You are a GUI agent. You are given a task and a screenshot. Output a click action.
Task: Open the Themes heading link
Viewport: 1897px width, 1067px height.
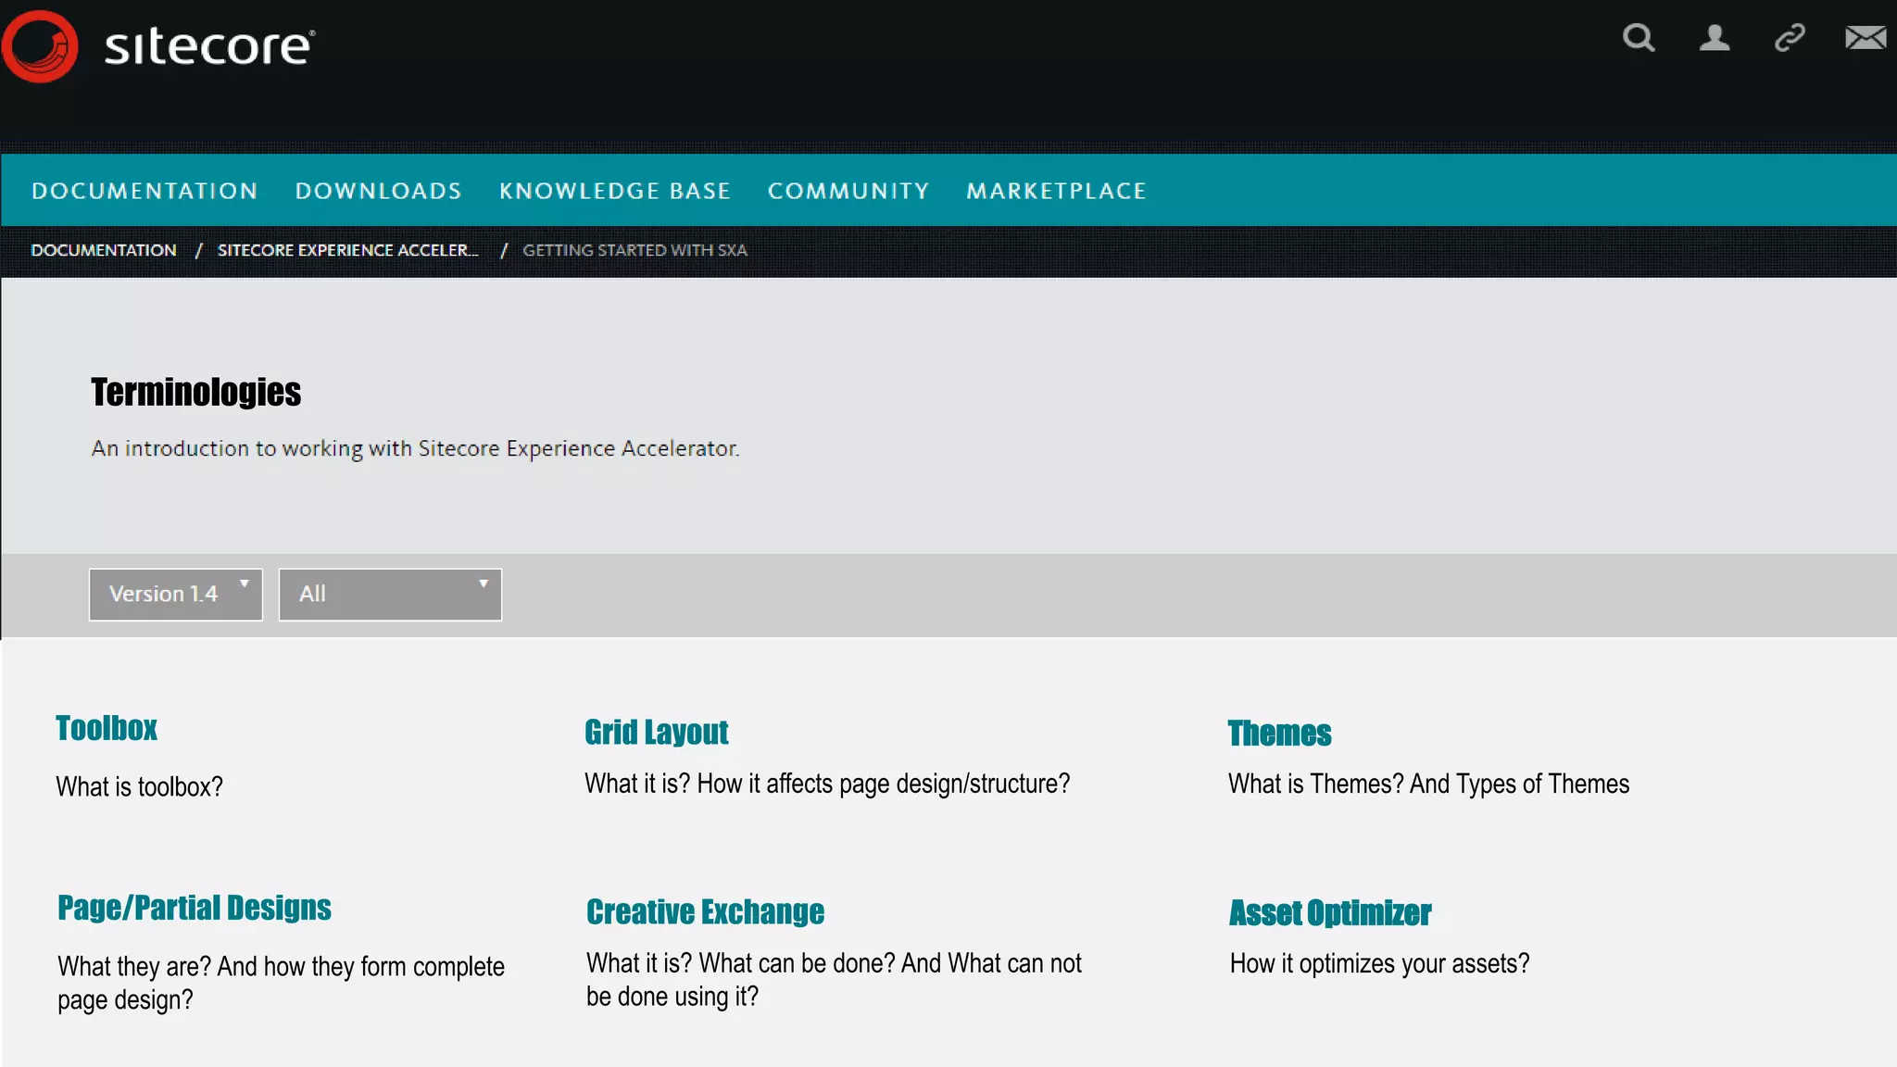(x=1279, y=733)
